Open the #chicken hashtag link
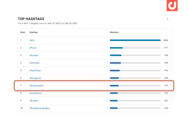 pyautogui.click(x=35, y=63)
